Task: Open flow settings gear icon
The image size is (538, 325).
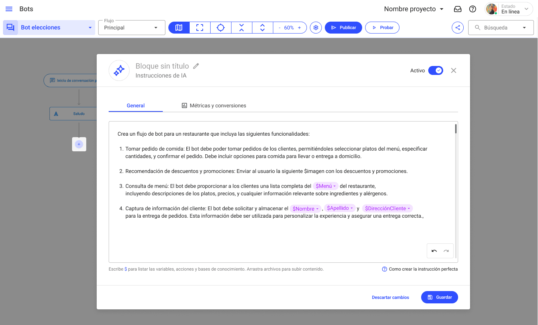Action: coord(316,28)
